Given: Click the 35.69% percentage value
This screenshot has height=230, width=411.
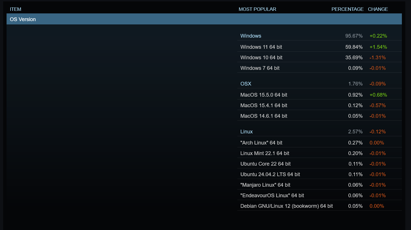Looking at the screenshot, I should 354,57.
